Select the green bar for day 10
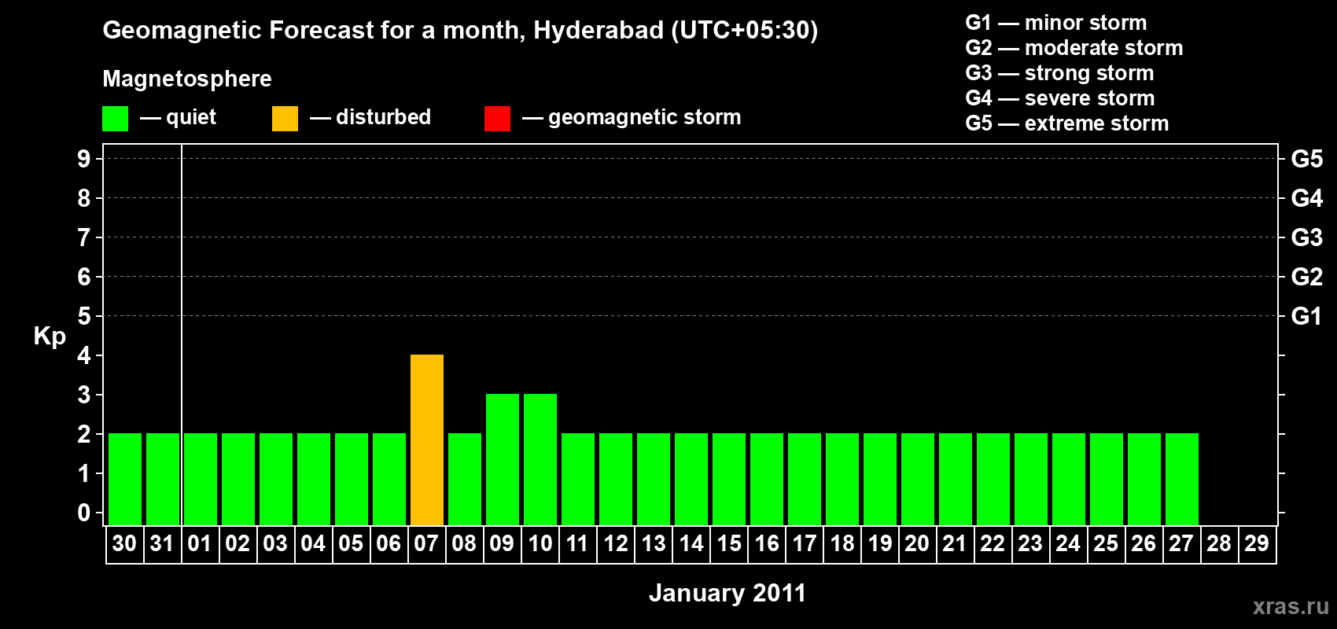 click(x=540, y=459)
